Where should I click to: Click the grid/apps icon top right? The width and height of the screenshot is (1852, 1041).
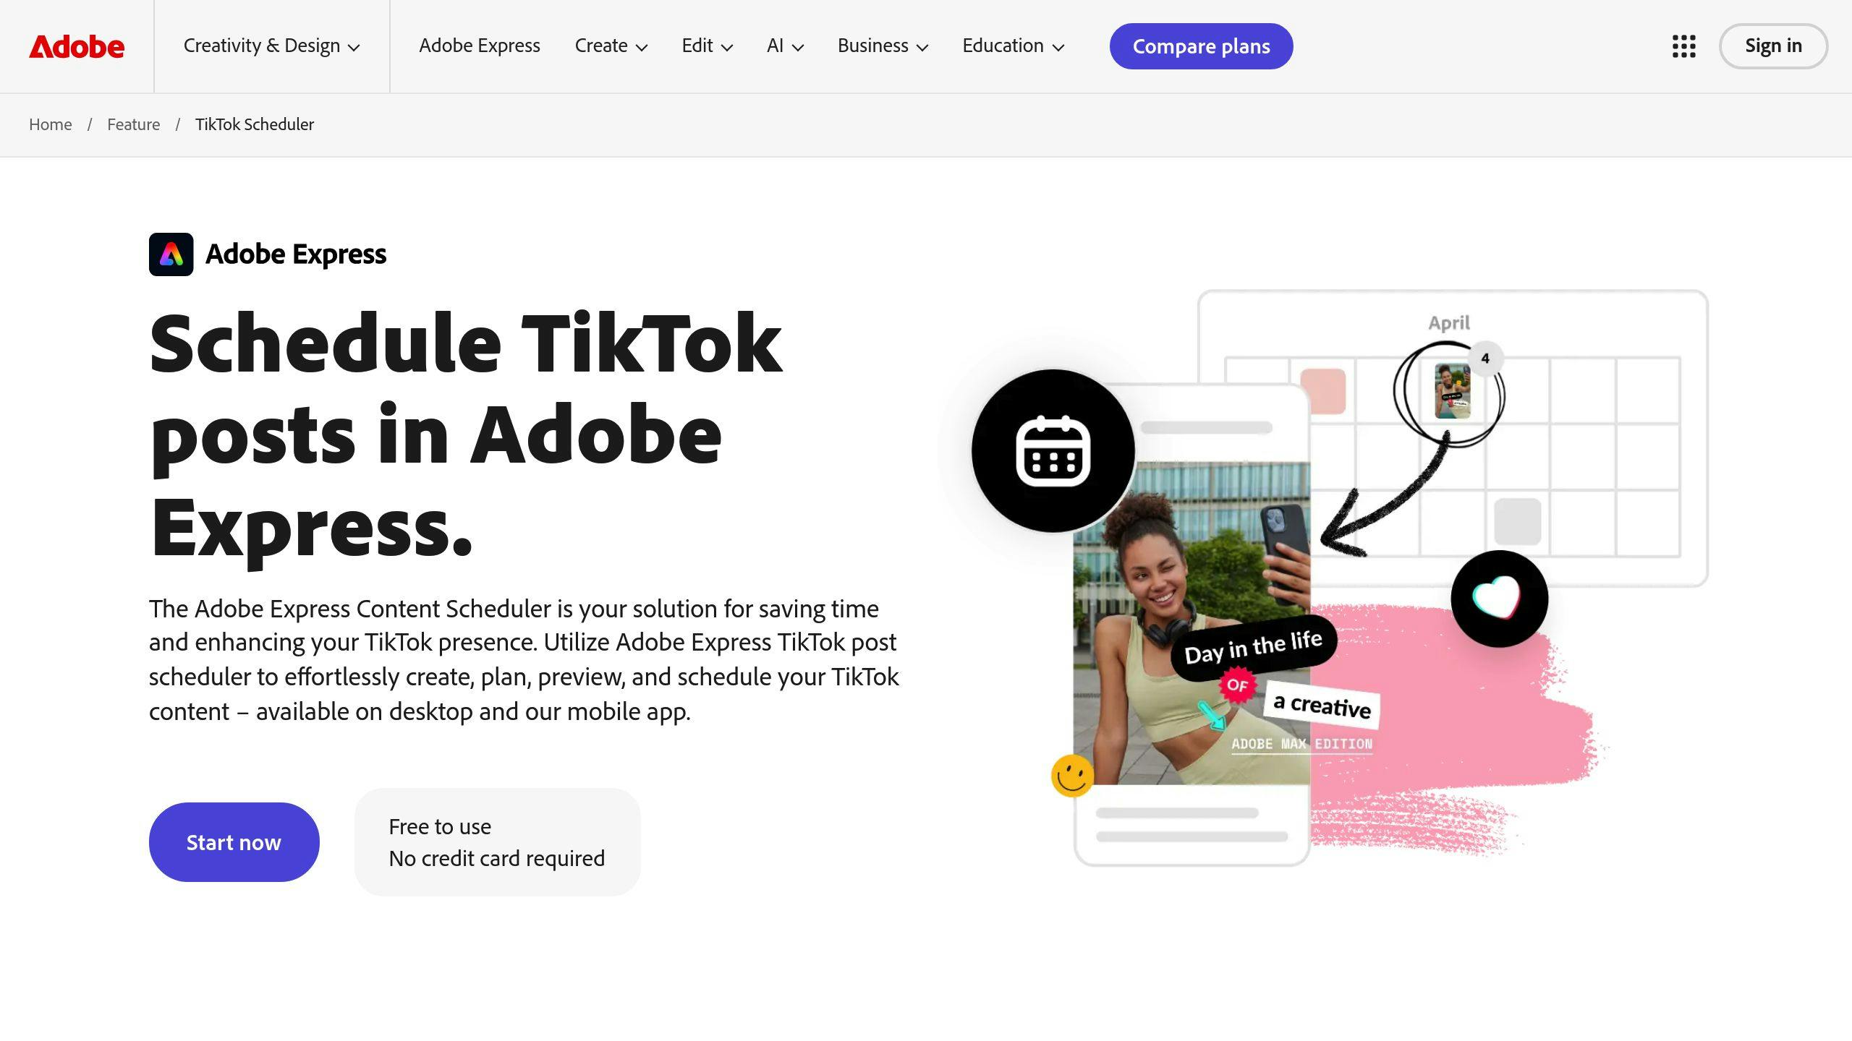(1684, 46)
